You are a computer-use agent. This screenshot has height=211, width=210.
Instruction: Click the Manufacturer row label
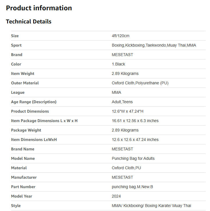24,177
